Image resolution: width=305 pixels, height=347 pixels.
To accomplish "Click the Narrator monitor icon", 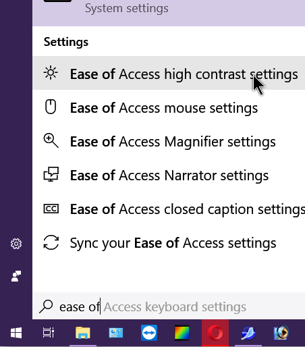I will [51, 174].
